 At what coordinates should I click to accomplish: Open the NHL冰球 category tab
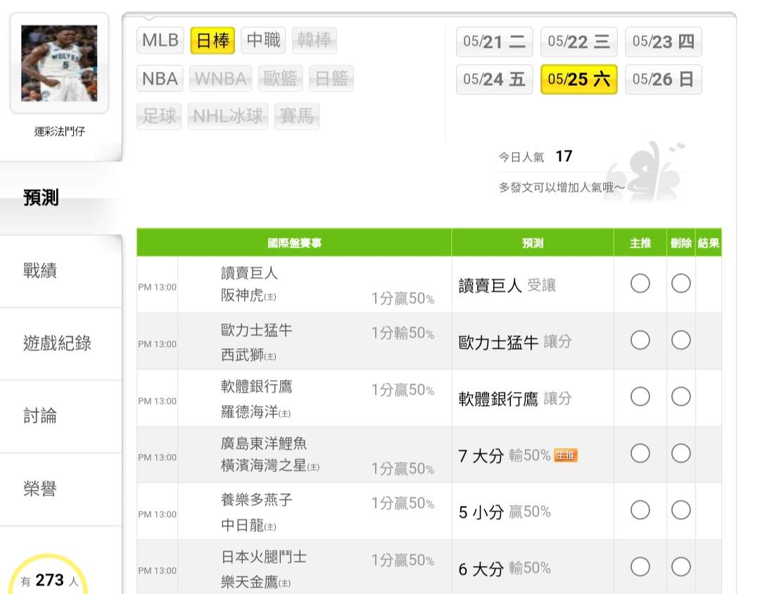tap(228, 116)
